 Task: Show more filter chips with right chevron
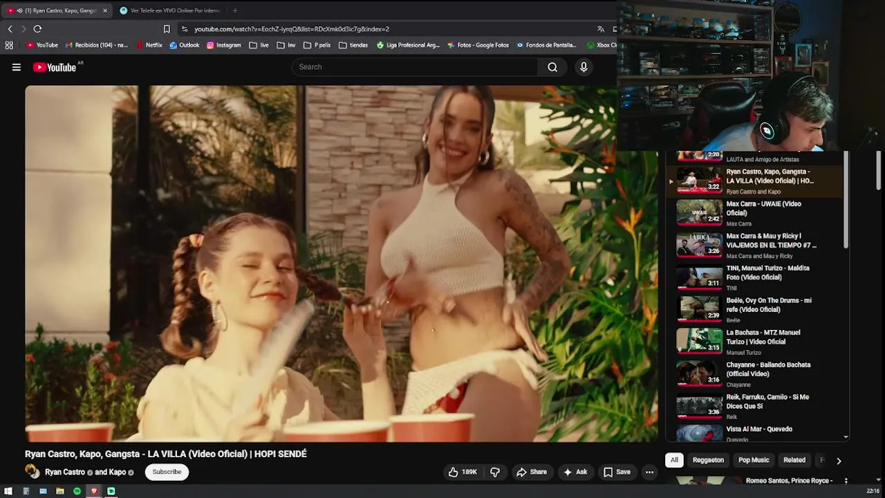[x=839, y=461]
